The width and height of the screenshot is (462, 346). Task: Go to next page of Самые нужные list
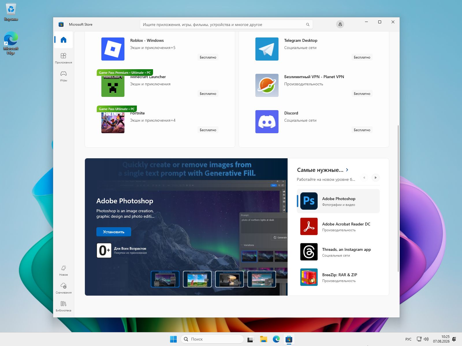[x=375, y=178]
